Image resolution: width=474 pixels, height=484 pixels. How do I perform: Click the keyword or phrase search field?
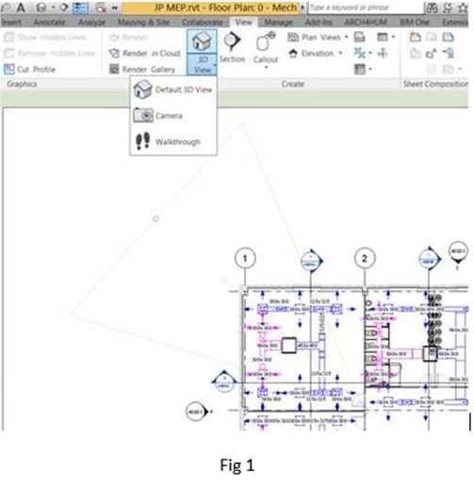(366, 8)
